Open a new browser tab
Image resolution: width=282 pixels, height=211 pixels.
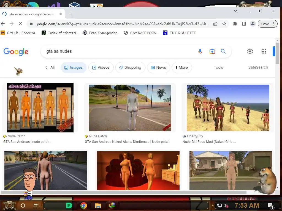pyautogui.click(x=71, y=14)
